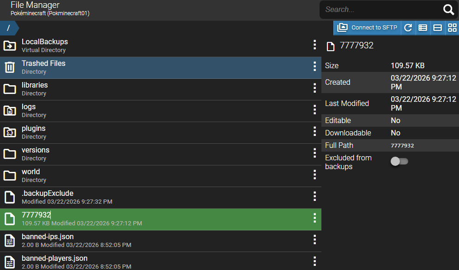Switch to detailed list view icon
Image resolution: width=459 pixels, height=270 pixels.
click(423, 28)
